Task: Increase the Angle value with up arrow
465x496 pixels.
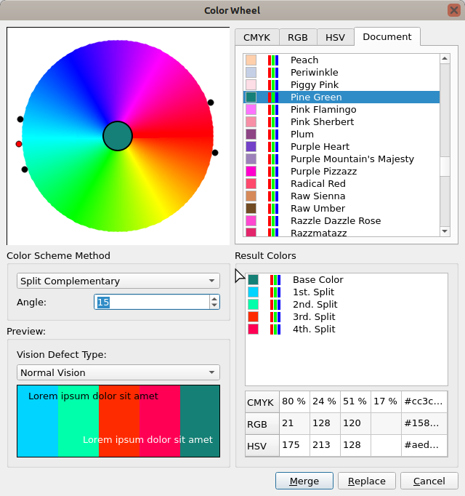Action: coord(214,298)
